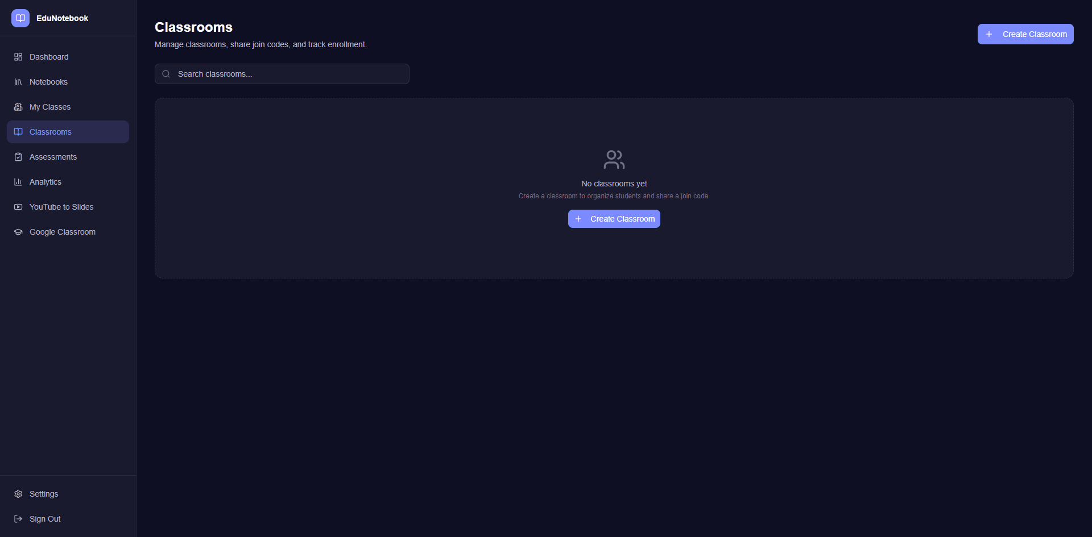Screen dimensions: 1092x537
Task: Click the YouTube to Slides play icon
Action: point(18,207)
